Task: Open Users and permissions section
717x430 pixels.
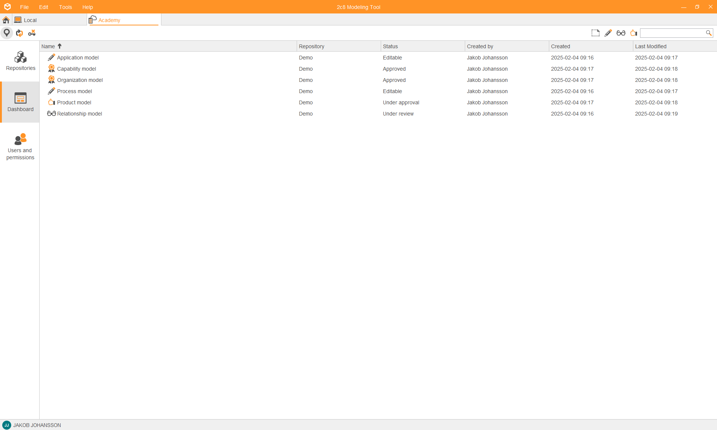Action: pyautogui.click(x=21, y=147)
